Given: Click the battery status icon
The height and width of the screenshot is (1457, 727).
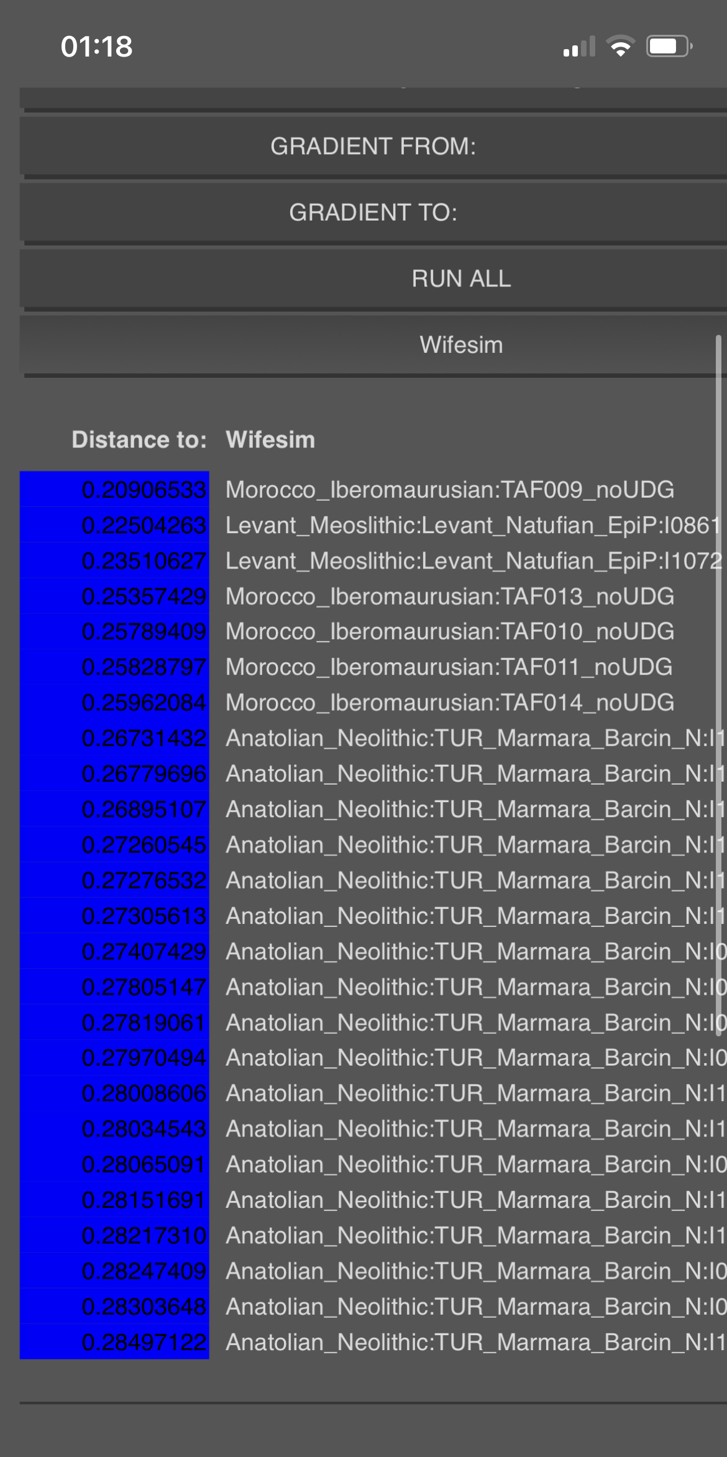Looking at the screenshot, I should [x=669, y=47].
